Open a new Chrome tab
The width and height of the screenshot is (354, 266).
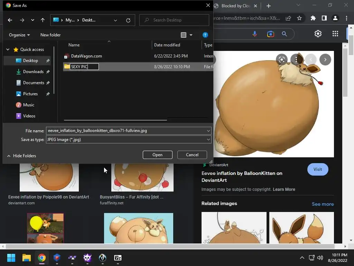268,6
